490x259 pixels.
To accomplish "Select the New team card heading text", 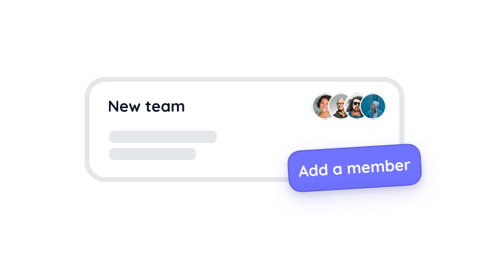I will point(146,106).
